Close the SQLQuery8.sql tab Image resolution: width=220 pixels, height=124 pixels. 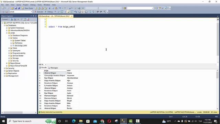[72, 16]
